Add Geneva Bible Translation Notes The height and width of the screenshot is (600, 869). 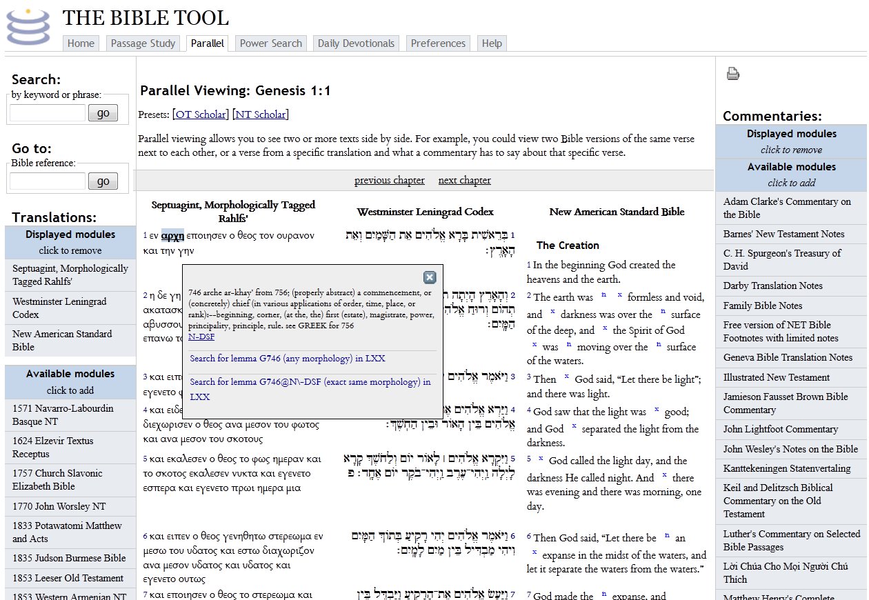791,358
